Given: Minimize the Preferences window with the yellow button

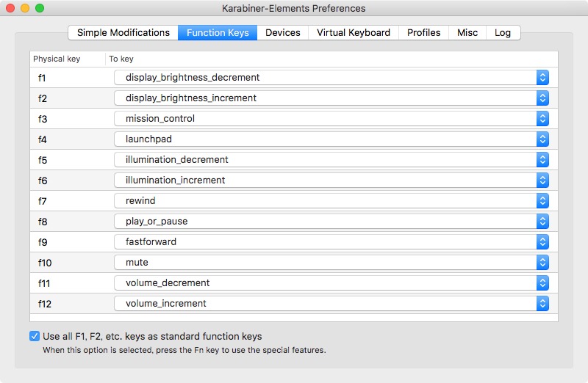Looking at the screenshot, I should (25, 8).
